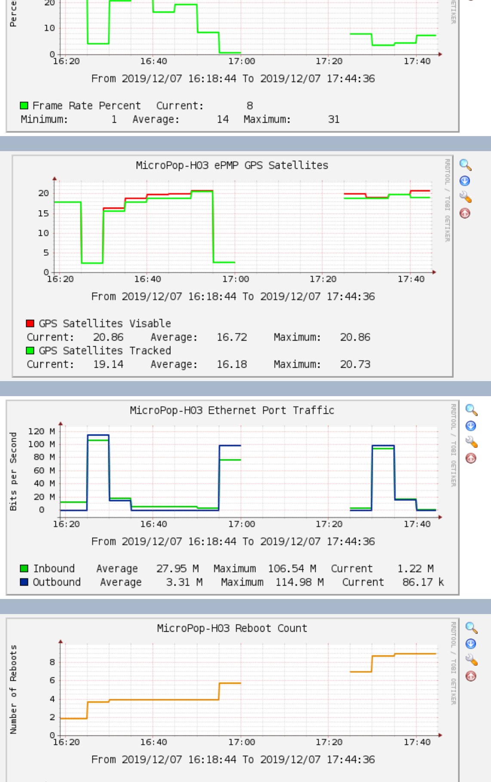Click the MicroPop-H03 Reboot Count graph title

[232, 628]
